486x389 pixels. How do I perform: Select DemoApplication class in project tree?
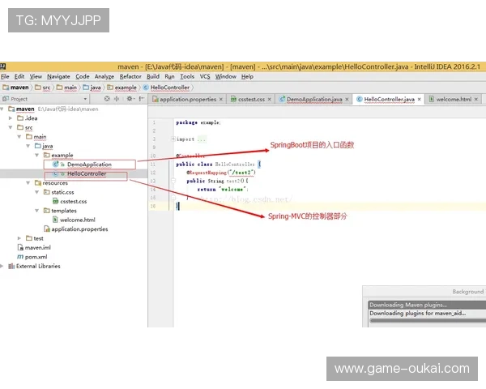tap(89, 164)
